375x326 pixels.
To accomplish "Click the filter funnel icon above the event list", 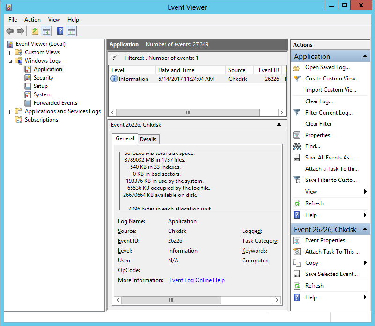I will 114,58.
